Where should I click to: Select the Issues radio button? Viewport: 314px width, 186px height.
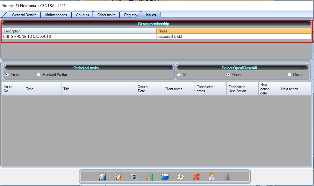click(7, 75)
